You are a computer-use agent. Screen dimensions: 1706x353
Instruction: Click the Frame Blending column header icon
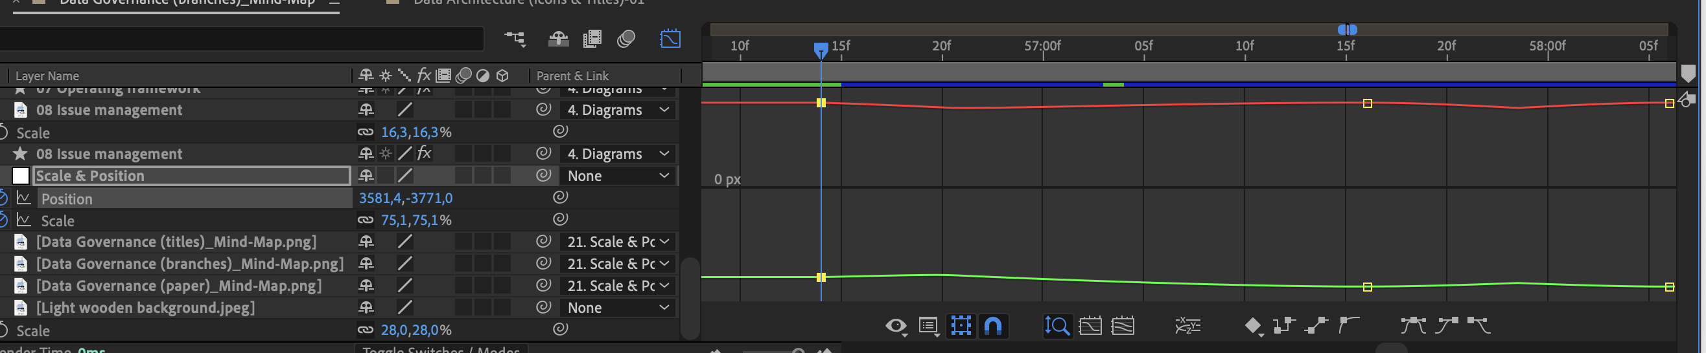pyautogui.click(x=444, y=76)
